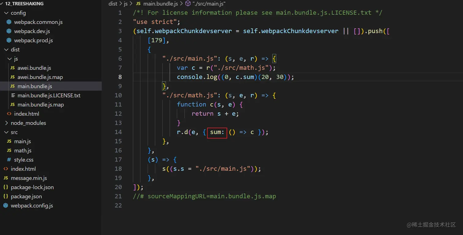
Task: Open webpack.prod.js from the explorer
Action: 33,40
